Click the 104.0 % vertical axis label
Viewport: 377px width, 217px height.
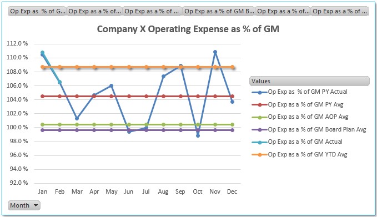point(17,99)
